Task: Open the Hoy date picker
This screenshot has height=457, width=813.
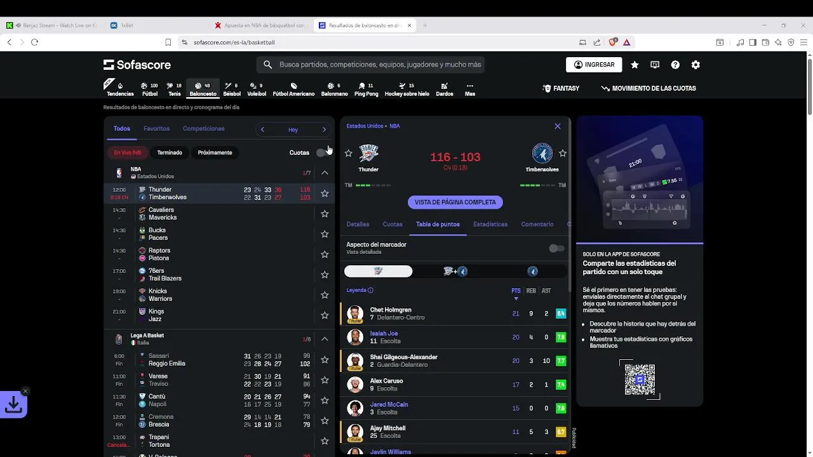Action: click(293, 129)
